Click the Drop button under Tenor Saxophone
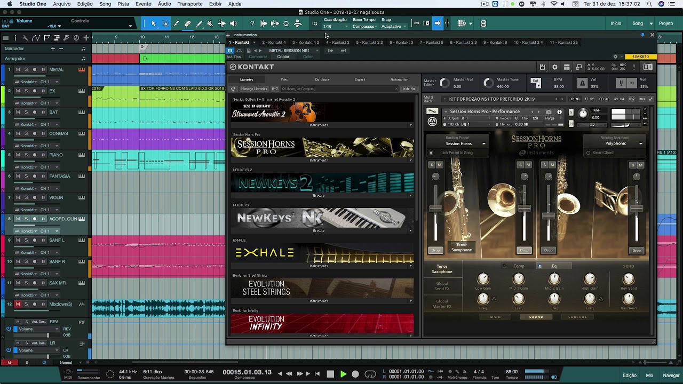 (435, 250)
